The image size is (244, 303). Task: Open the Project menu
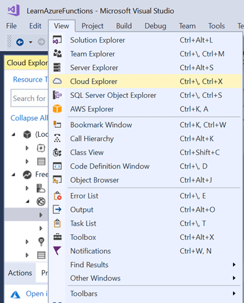pos(93,26)
